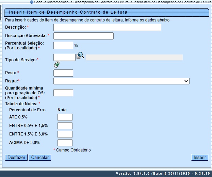
Task: Click the 'Percentual de Erro' column header
Action: [27, 110]
